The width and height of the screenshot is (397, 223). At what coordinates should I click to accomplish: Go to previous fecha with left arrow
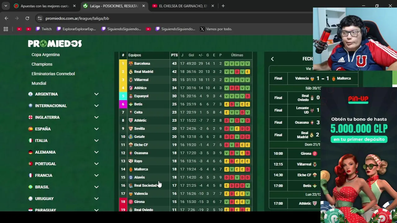tap(272, 59)
